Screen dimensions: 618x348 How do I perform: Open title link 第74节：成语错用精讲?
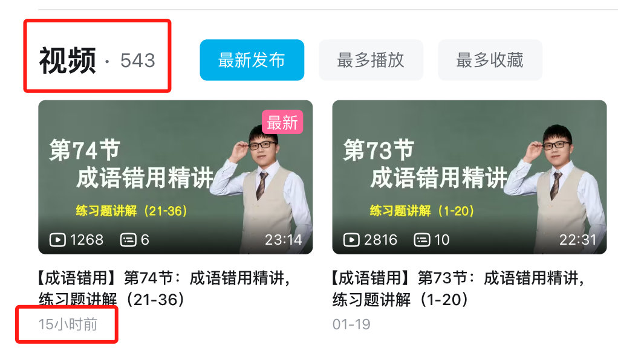[x=164, y=289]
